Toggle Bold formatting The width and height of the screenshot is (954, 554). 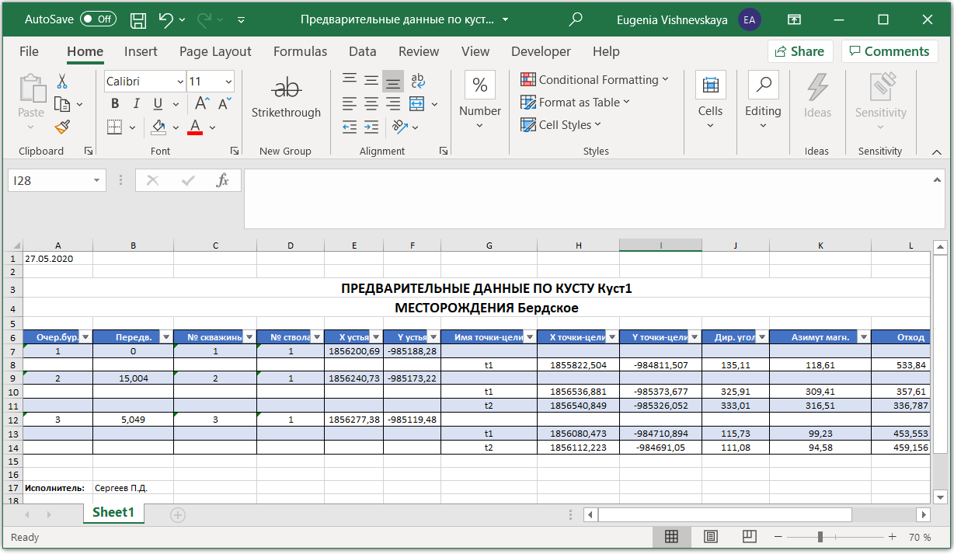click(x=115, y=103)
